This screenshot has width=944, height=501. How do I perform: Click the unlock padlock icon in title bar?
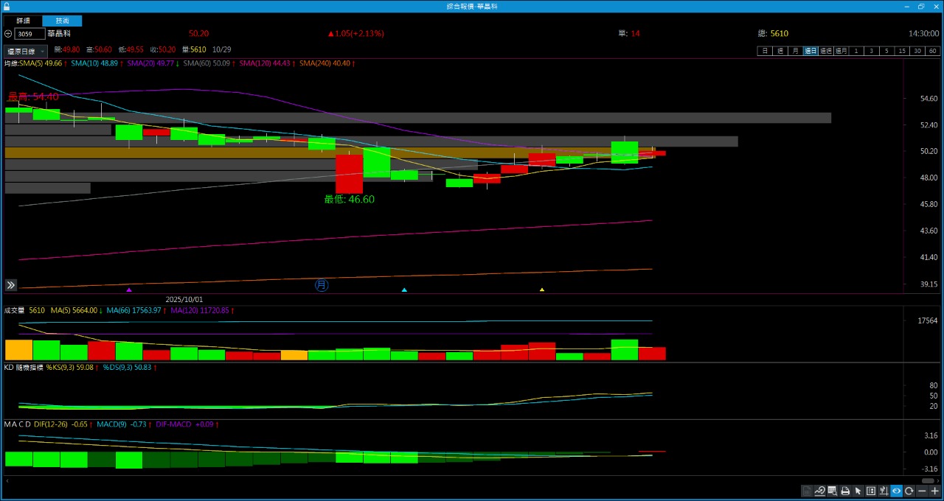pyautogui.click(x=7, y=6)
